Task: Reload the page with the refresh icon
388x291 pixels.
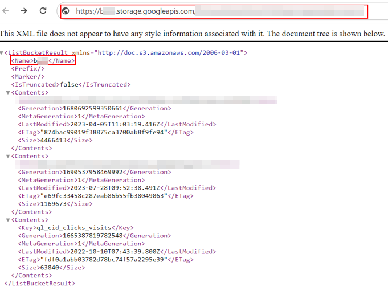Action: coord(43,11)
